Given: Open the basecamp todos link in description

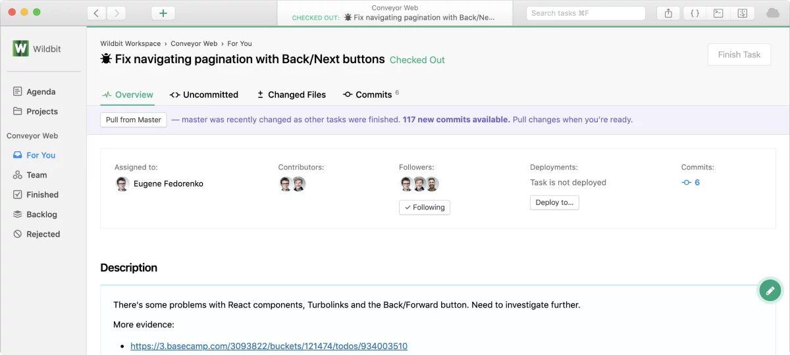Looking at the screenshot, I should 269,346.
